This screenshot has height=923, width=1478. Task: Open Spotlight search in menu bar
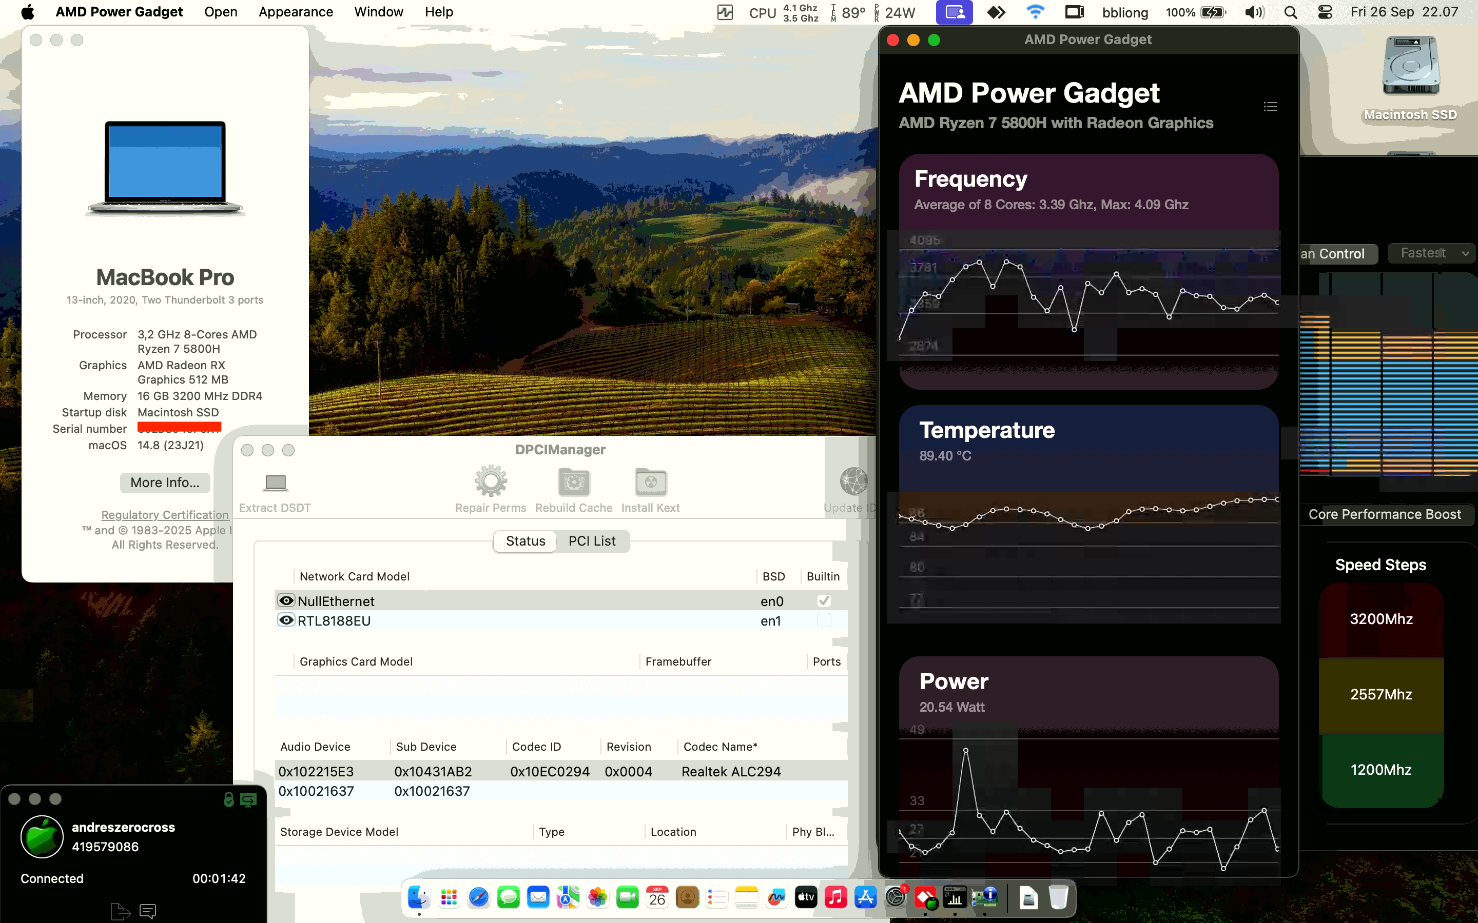1291,12
